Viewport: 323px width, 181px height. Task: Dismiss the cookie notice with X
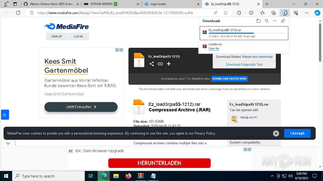coord(276,133)
